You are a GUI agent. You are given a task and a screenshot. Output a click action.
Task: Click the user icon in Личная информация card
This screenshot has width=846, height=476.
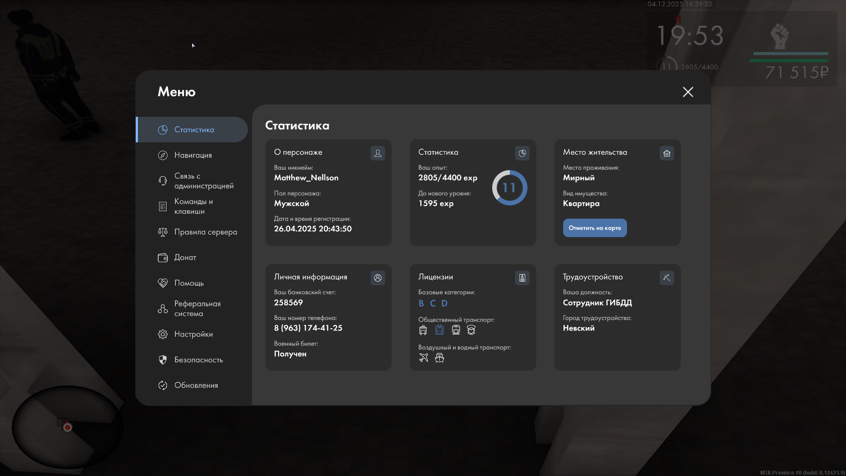[378, 278]
